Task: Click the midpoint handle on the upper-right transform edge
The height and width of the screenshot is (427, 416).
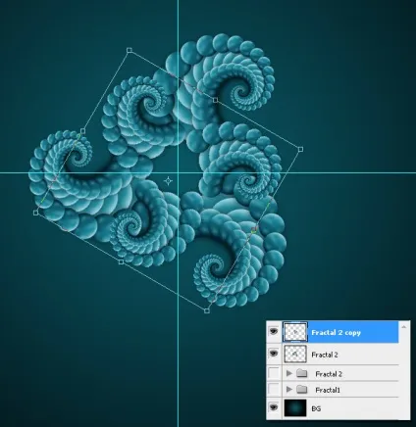Action: pos(215,100)
